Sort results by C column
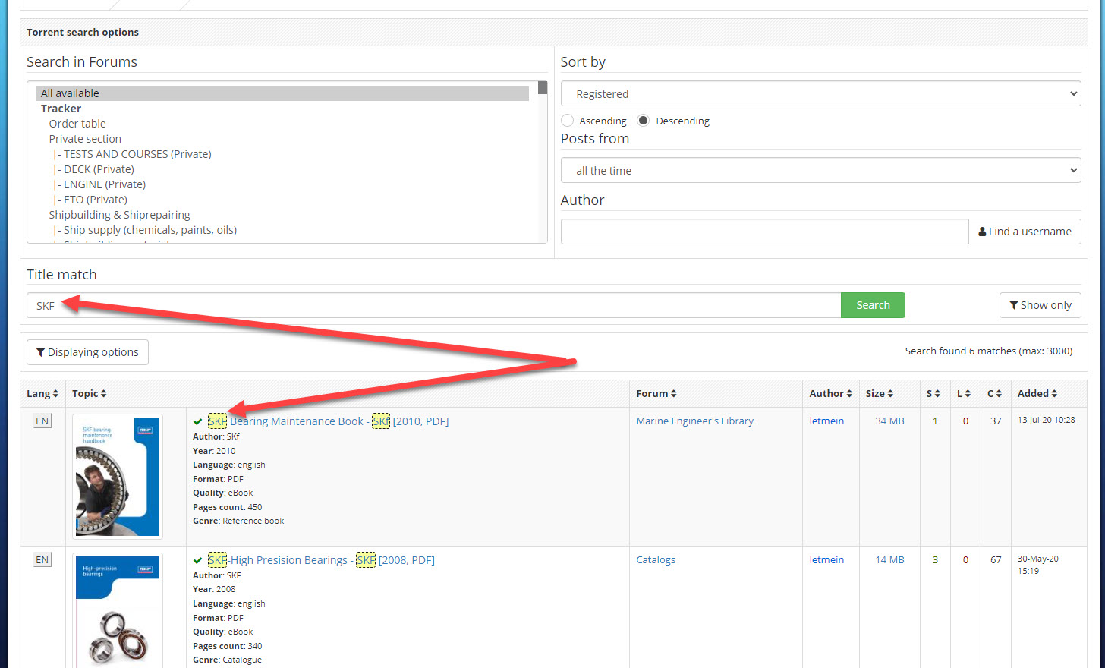Screen dimensions: 1105x668 pos(995,394)
